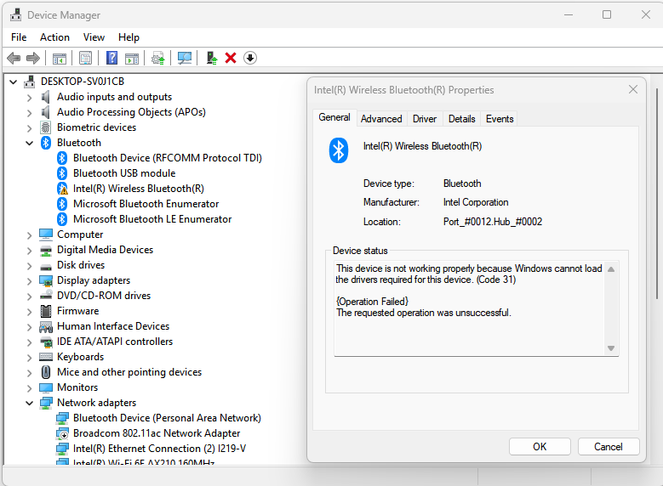Screen dimensions: 663x486
Task: Click the OK button
Action: pyautogui.click(x=540, y=447)
